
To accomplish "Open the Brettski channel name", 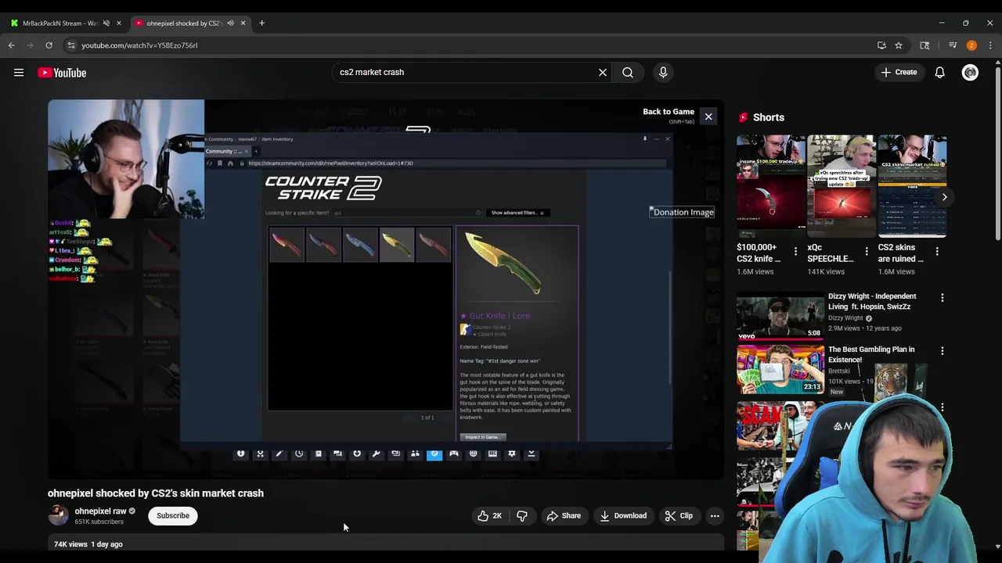I will tap(839, 371).
